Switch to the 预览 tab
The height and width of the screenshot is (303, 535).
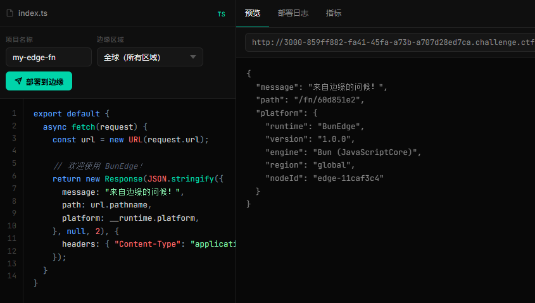[253, 13]
